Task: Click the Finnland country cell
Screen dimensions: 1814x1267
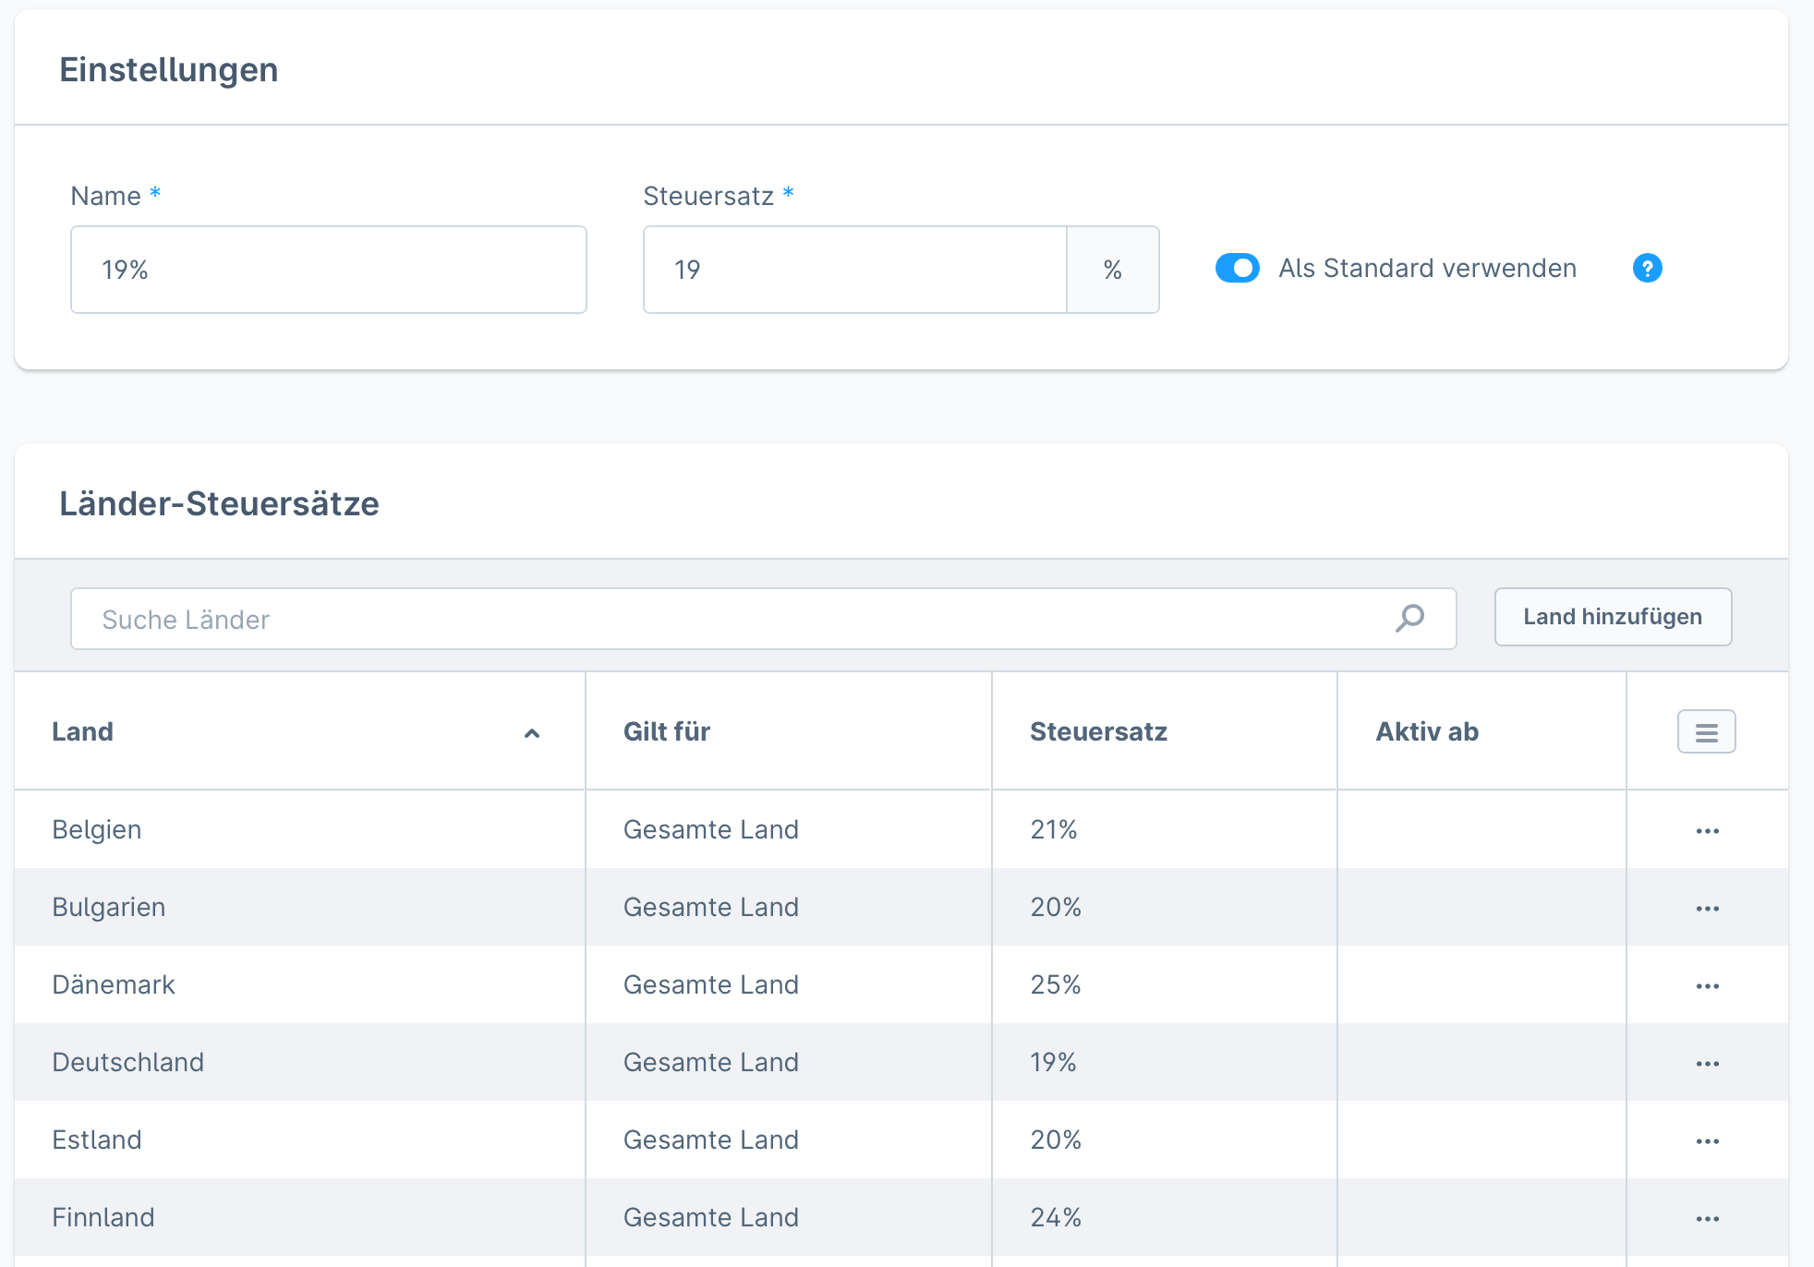Action: tap(103, 1217)
